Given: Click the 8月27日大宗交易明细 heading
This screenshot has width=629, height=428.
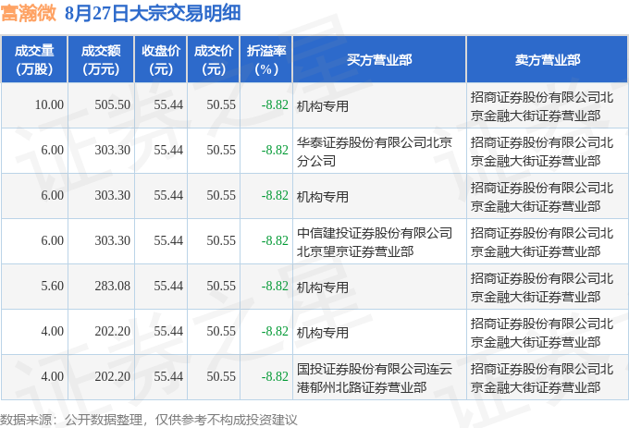Looking at the screenshot, I should coord(153,13).
